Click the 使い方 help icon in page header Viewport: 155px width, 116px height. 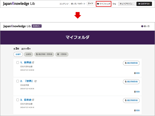click(142, 26)
